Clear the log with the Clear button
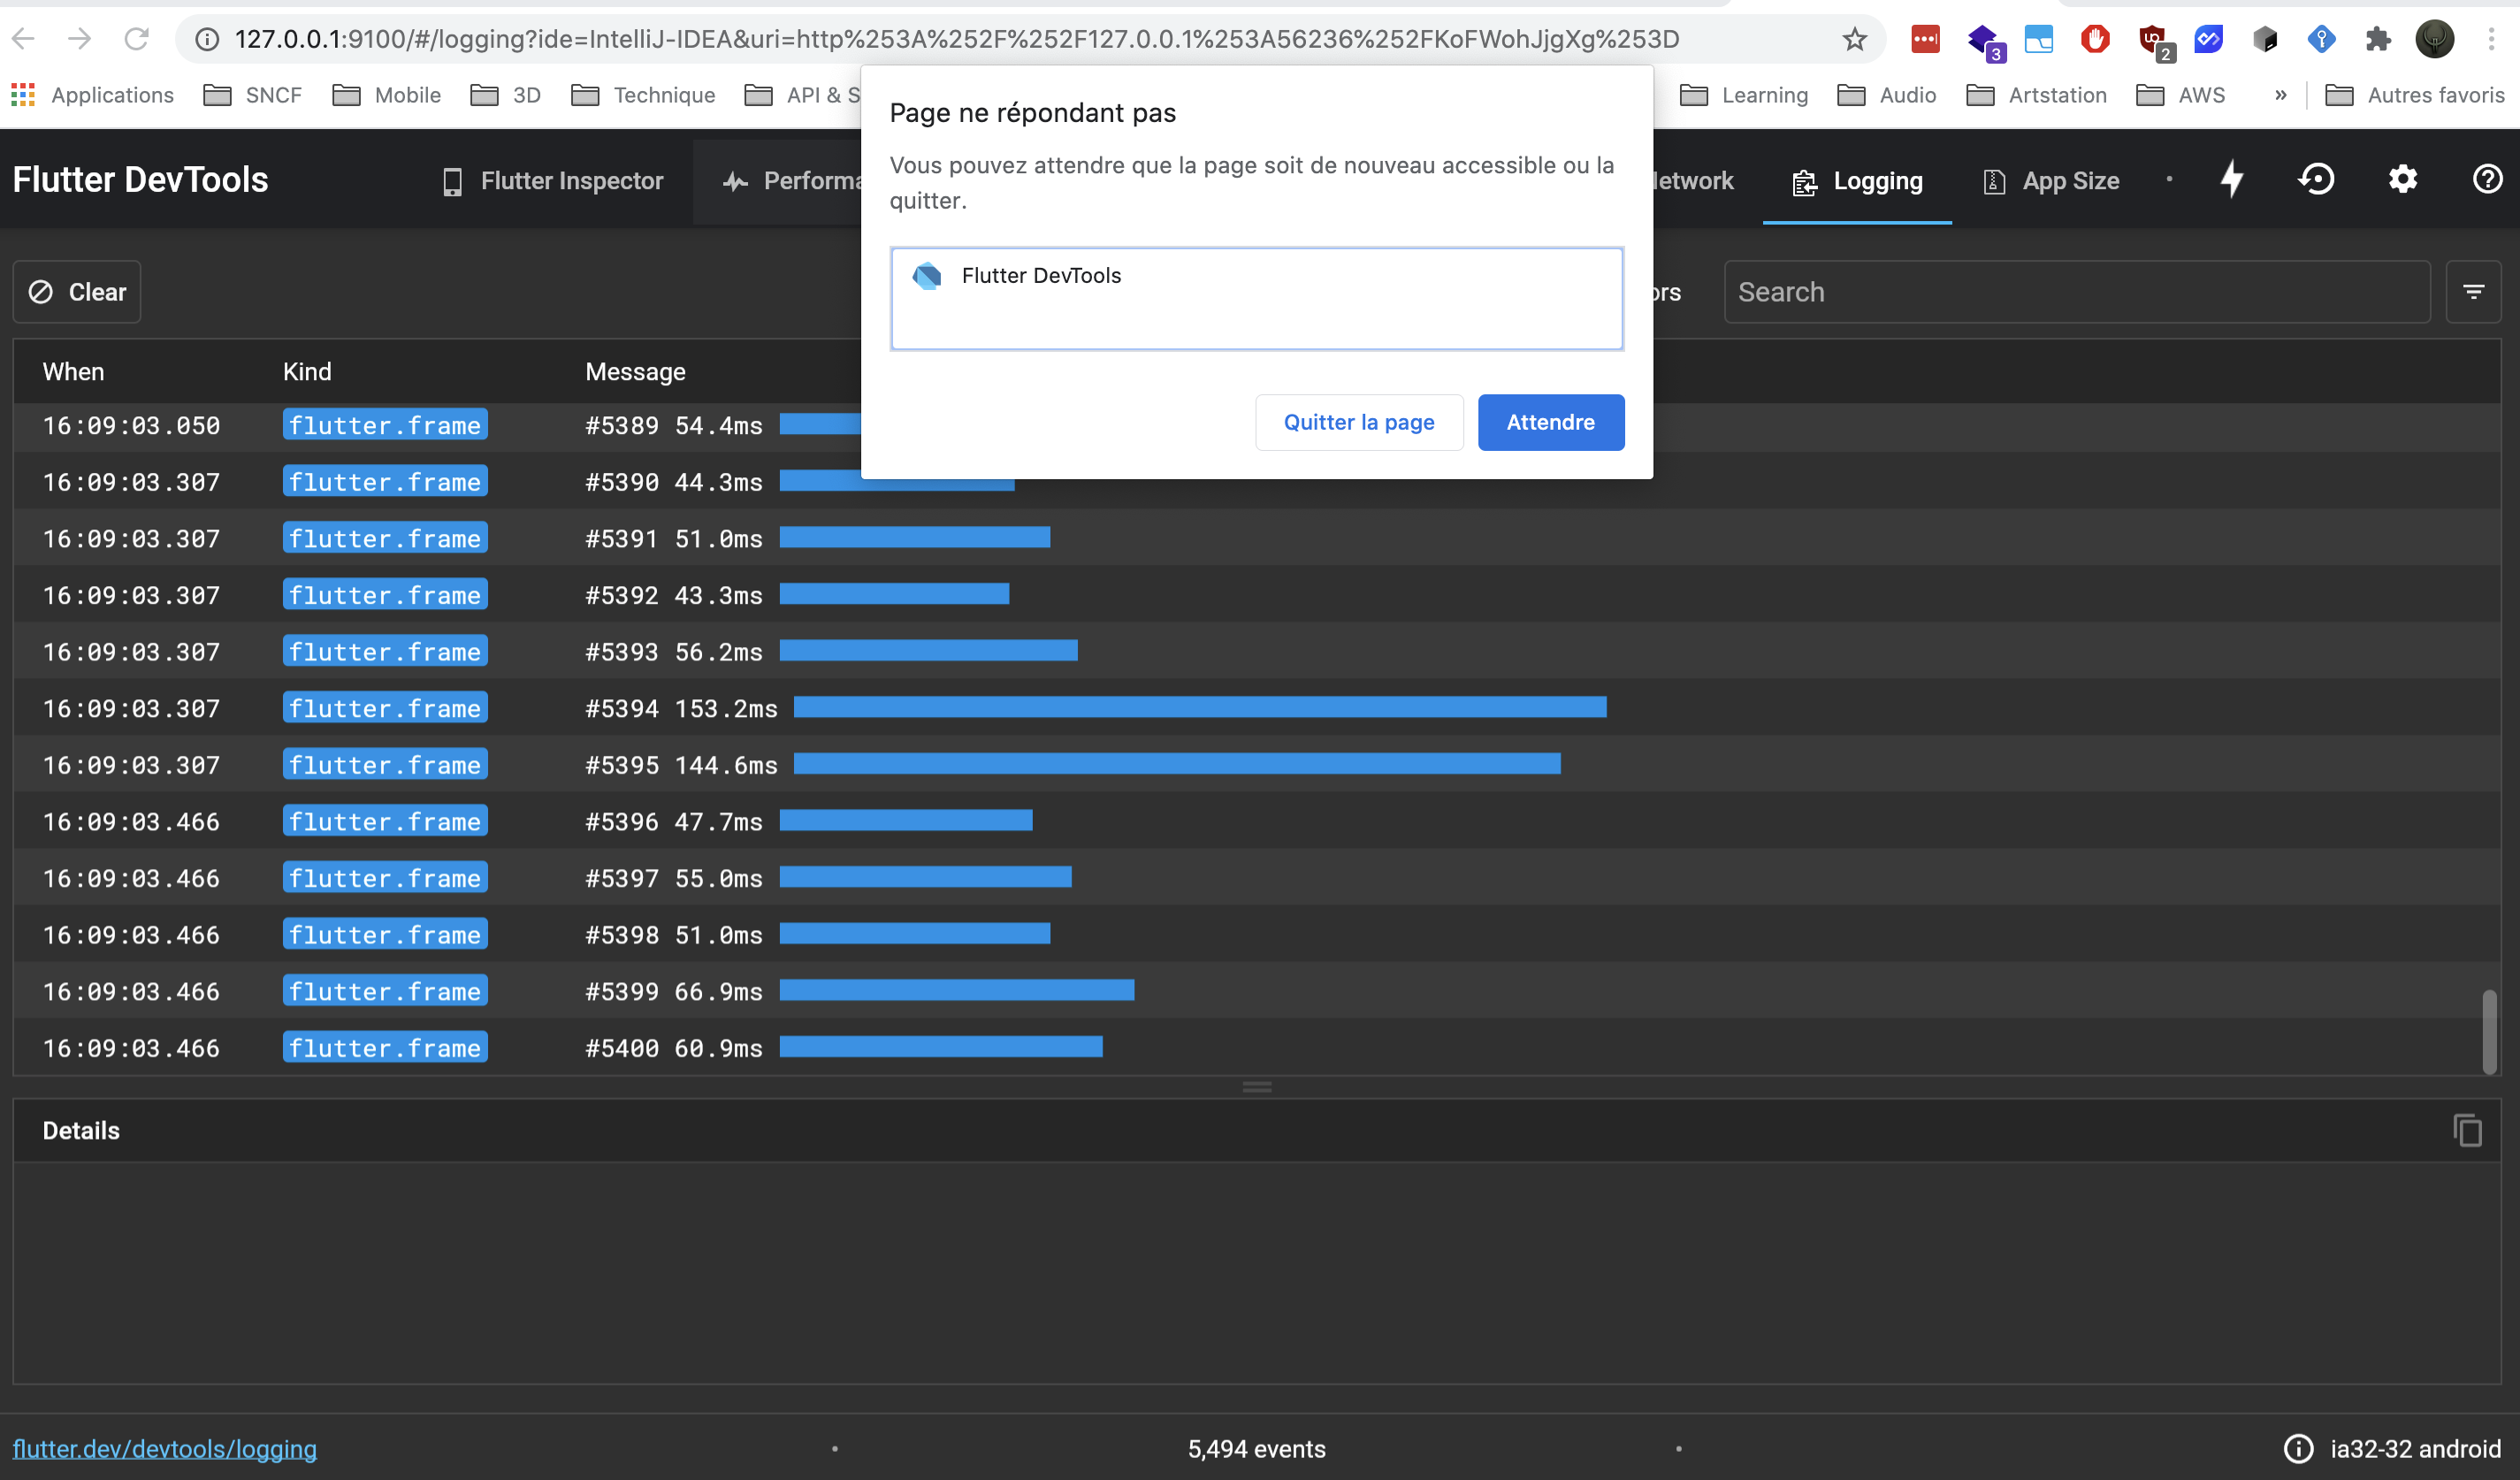This screenshot has height=1480, width=2520. click(x=77, y=292)
